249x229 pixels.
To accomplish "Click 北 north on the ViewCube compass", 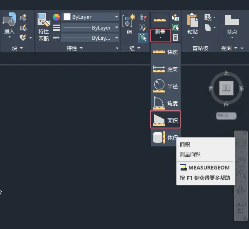I will 226,73.
